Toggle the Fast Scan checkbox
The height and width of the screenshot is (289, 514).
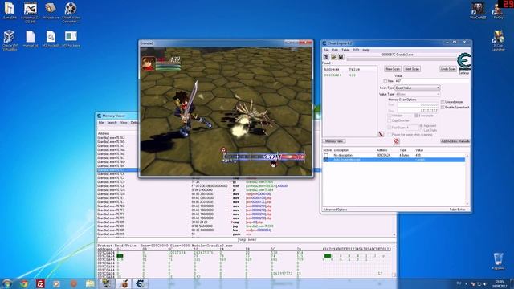click(390, 128)
